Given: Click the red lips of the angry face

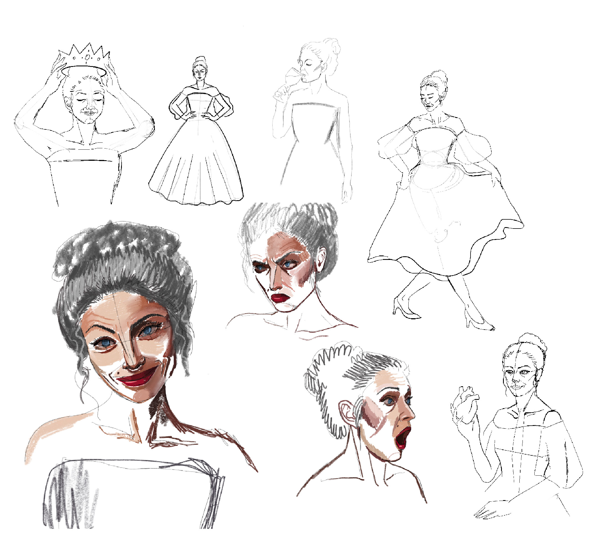Looking at the screenshot, I should pyautogui.click(x=280, y=298).
